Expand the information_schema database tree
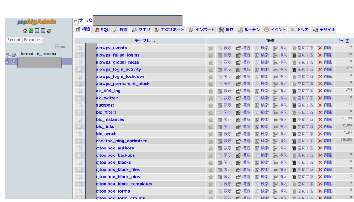The width and height of the screenshot is (354, 202). 7,54
